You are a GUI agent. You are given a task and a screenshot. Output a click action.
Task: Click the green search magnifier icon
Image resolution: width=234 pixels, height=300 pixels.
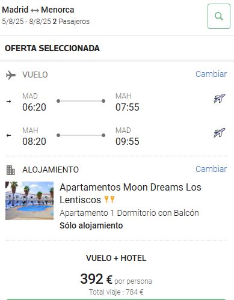click(x=219, y=16)
